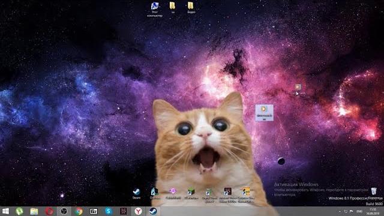
Task: Open the ENG input language selector
Action: (x=359, y=211)
